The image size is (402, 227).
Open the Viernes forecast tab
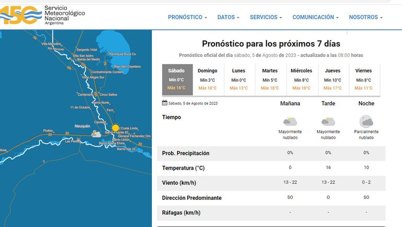click(x=363, y=80)
